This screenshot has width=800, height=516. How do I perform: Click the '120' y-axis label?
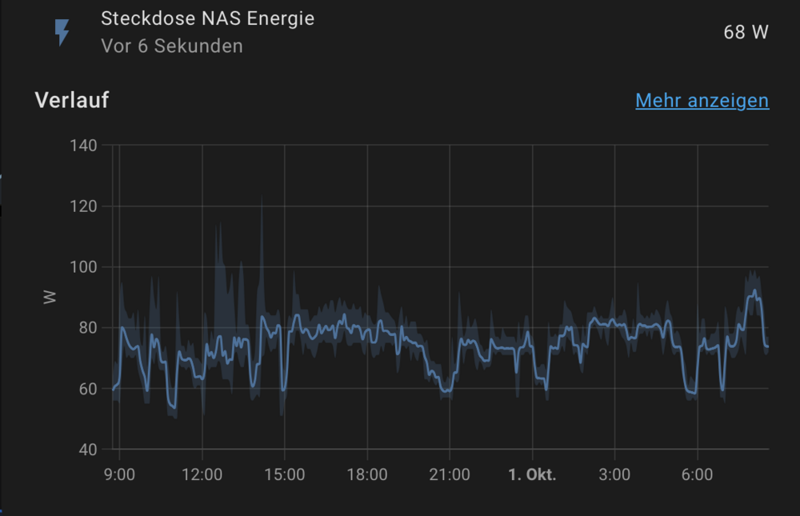(83, 206)
